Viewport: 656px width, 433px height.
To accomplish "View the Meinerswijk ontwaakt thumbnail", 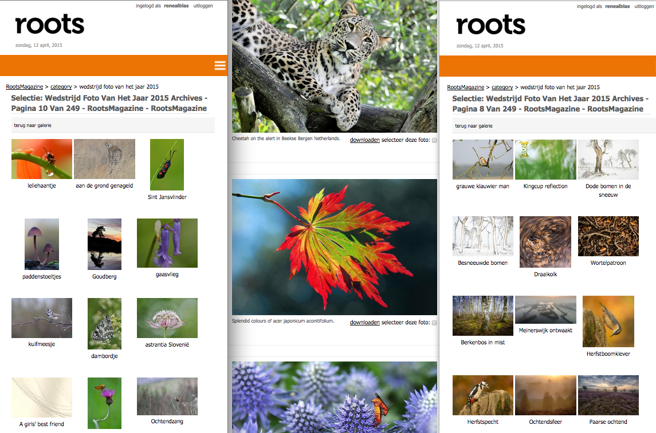I will [x=545, y=310].
